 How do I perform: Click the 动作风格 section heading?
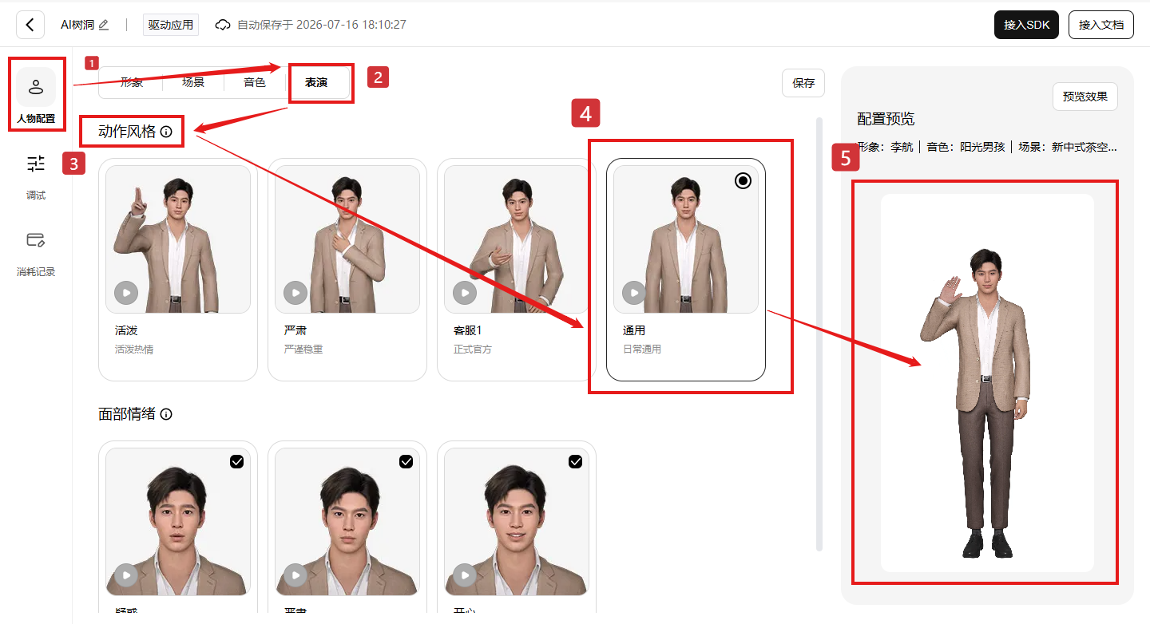pos(127,132)
